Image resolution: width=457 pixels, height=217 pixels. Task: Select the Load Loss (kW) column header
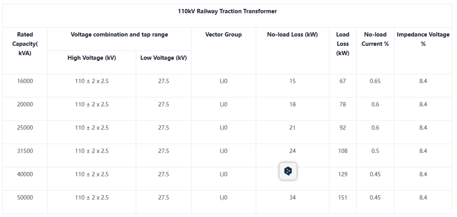click(x=343, y=44)
